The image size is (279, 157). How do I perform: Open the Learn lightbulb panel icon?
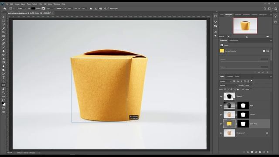coord(276,16)
